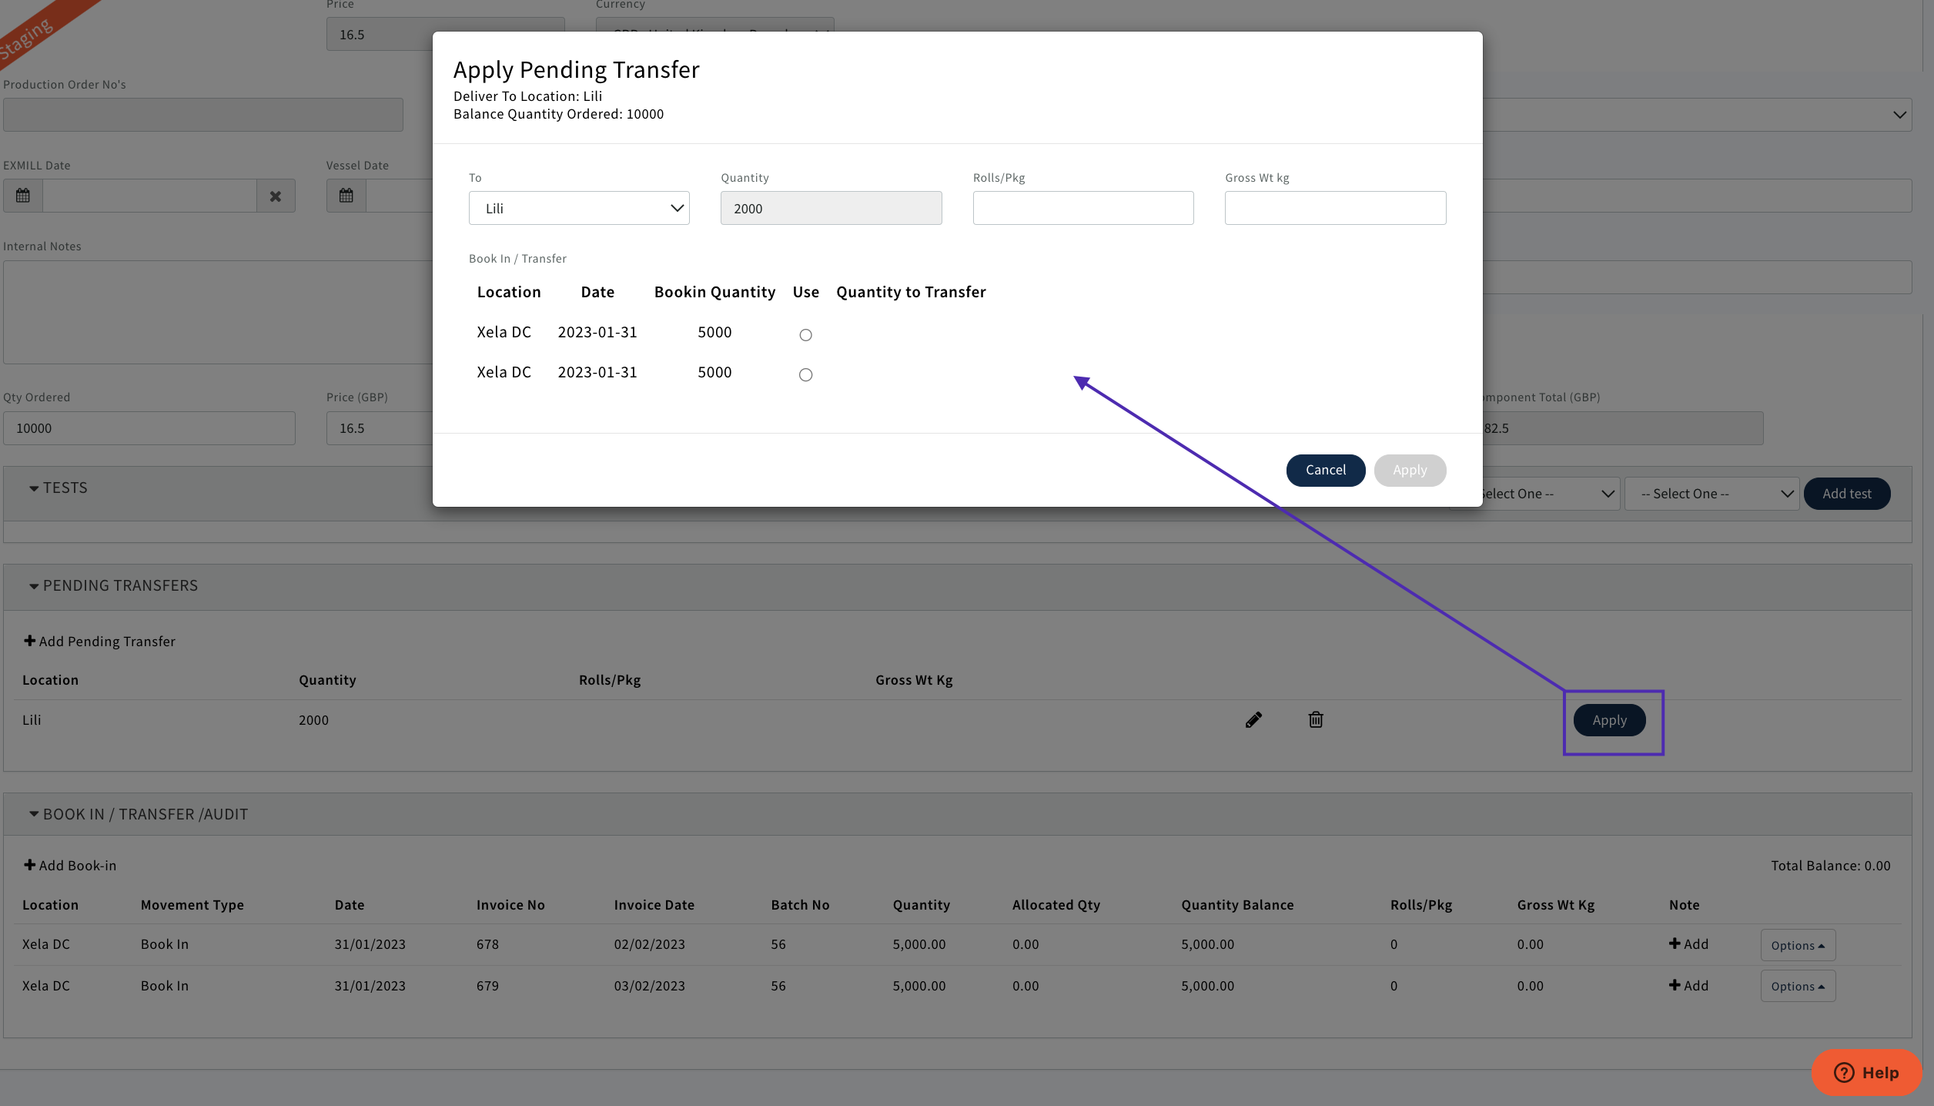Viewport: 1934px width, 1106px height.
Task: Clear the EXMILL Date using the x icon
Action: pos(275,195)
